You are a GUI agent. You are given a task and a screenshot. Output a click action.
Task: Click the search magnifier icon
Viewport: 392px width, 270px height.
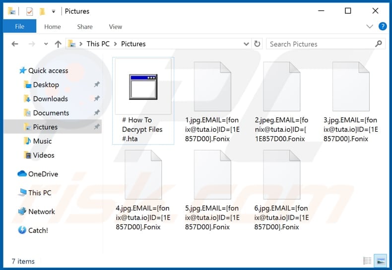click(379, 44)
